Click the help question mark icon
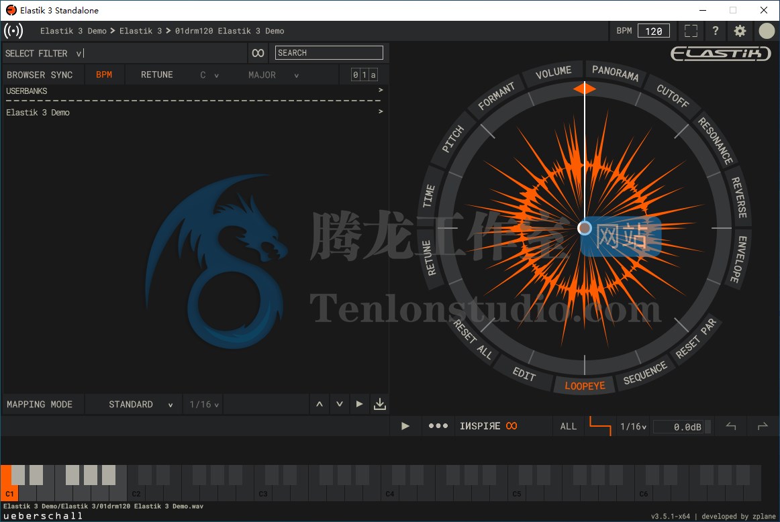780x522 pixels. tap(715, 30)
